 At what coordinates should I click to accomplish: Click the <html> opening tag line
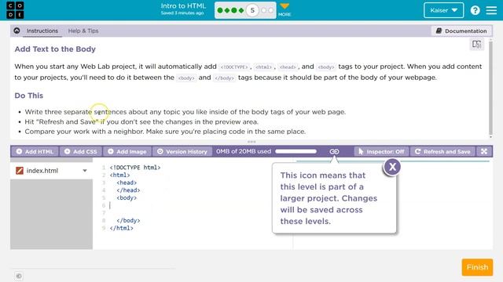(x=119, y=175)
